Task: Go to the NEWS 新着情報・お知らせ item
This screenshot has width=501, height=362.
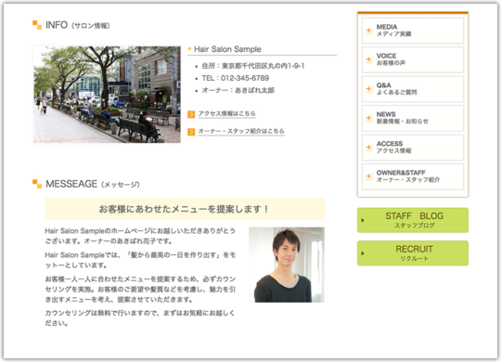Action: point(413,118)
